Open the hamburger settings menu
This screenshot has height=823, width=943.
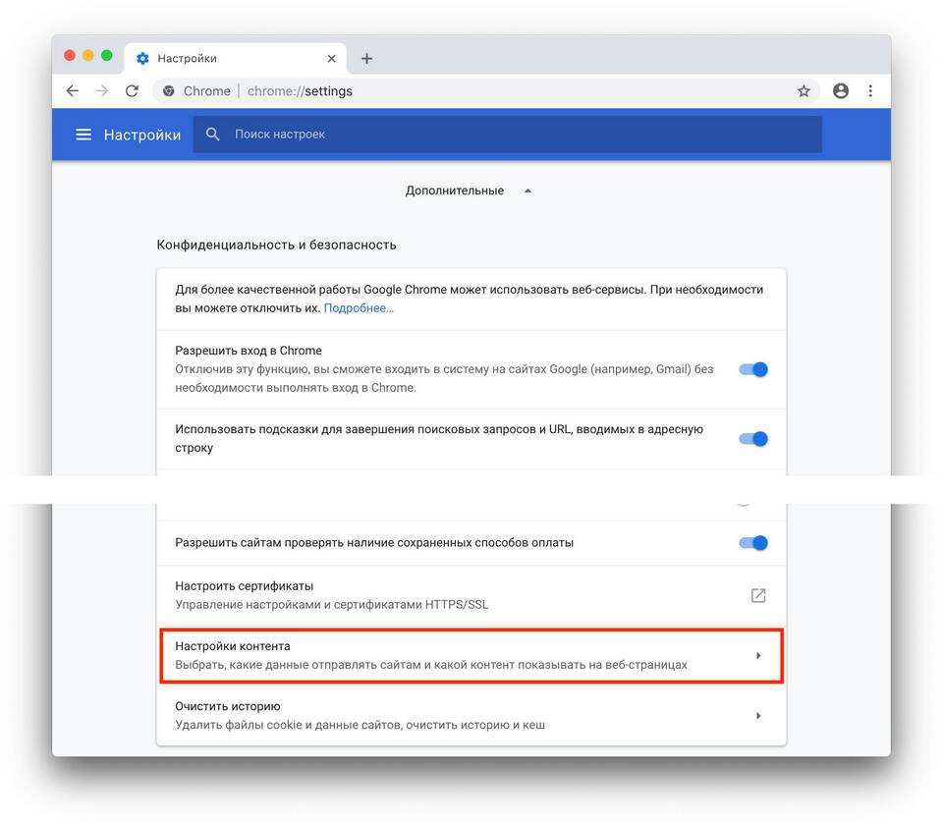pyautogui.click(x=83, y=135)
